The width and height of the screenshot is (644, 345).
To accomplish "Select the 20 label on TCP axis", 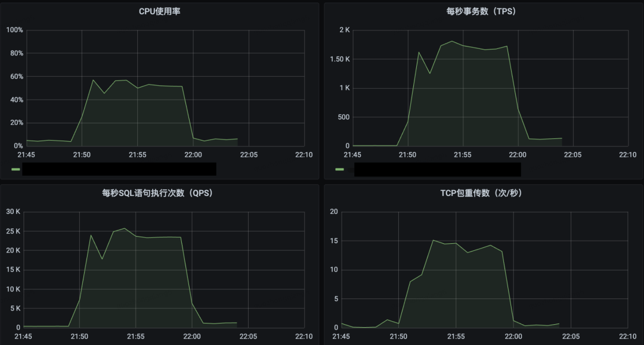I will coord(334,212).
